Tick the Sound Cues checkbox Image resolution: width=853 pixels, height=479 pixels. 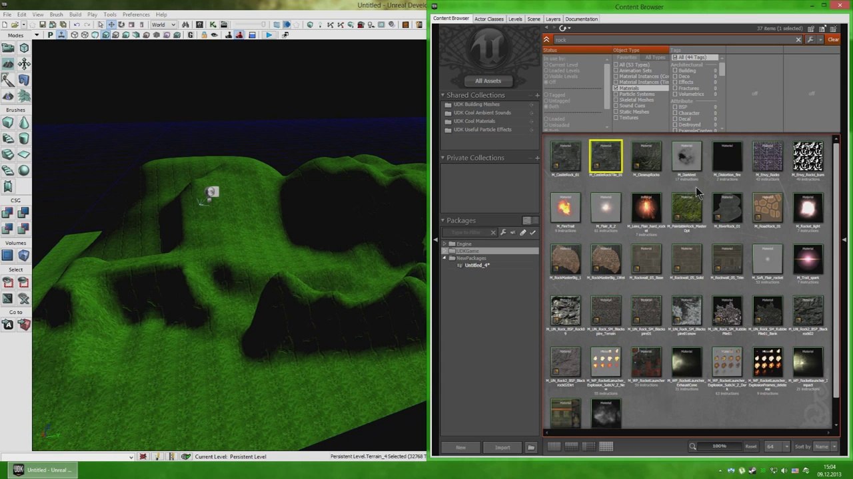coord(616,106)
